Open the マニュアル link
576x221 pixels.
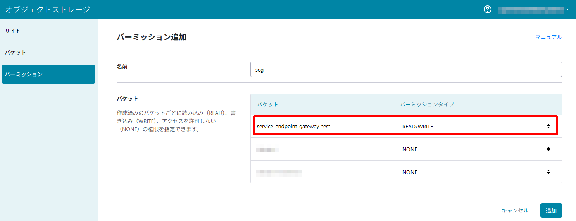pyautogui.click(x=548, y=37)
